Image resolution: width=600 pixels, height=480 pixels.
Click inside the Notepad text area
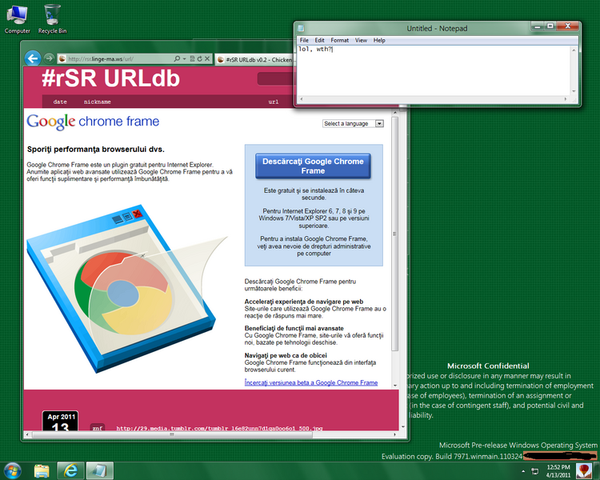434,71
